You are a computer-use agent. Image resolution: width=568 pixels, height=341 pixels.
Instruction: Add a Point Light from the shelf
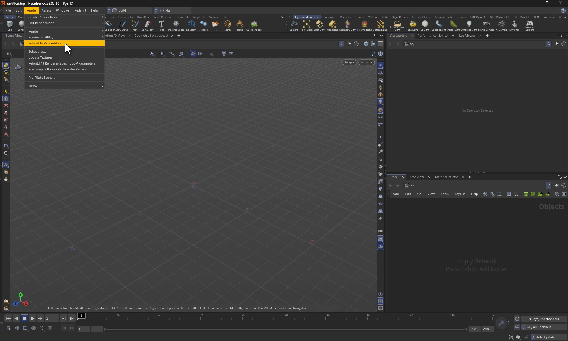point(306,25)
